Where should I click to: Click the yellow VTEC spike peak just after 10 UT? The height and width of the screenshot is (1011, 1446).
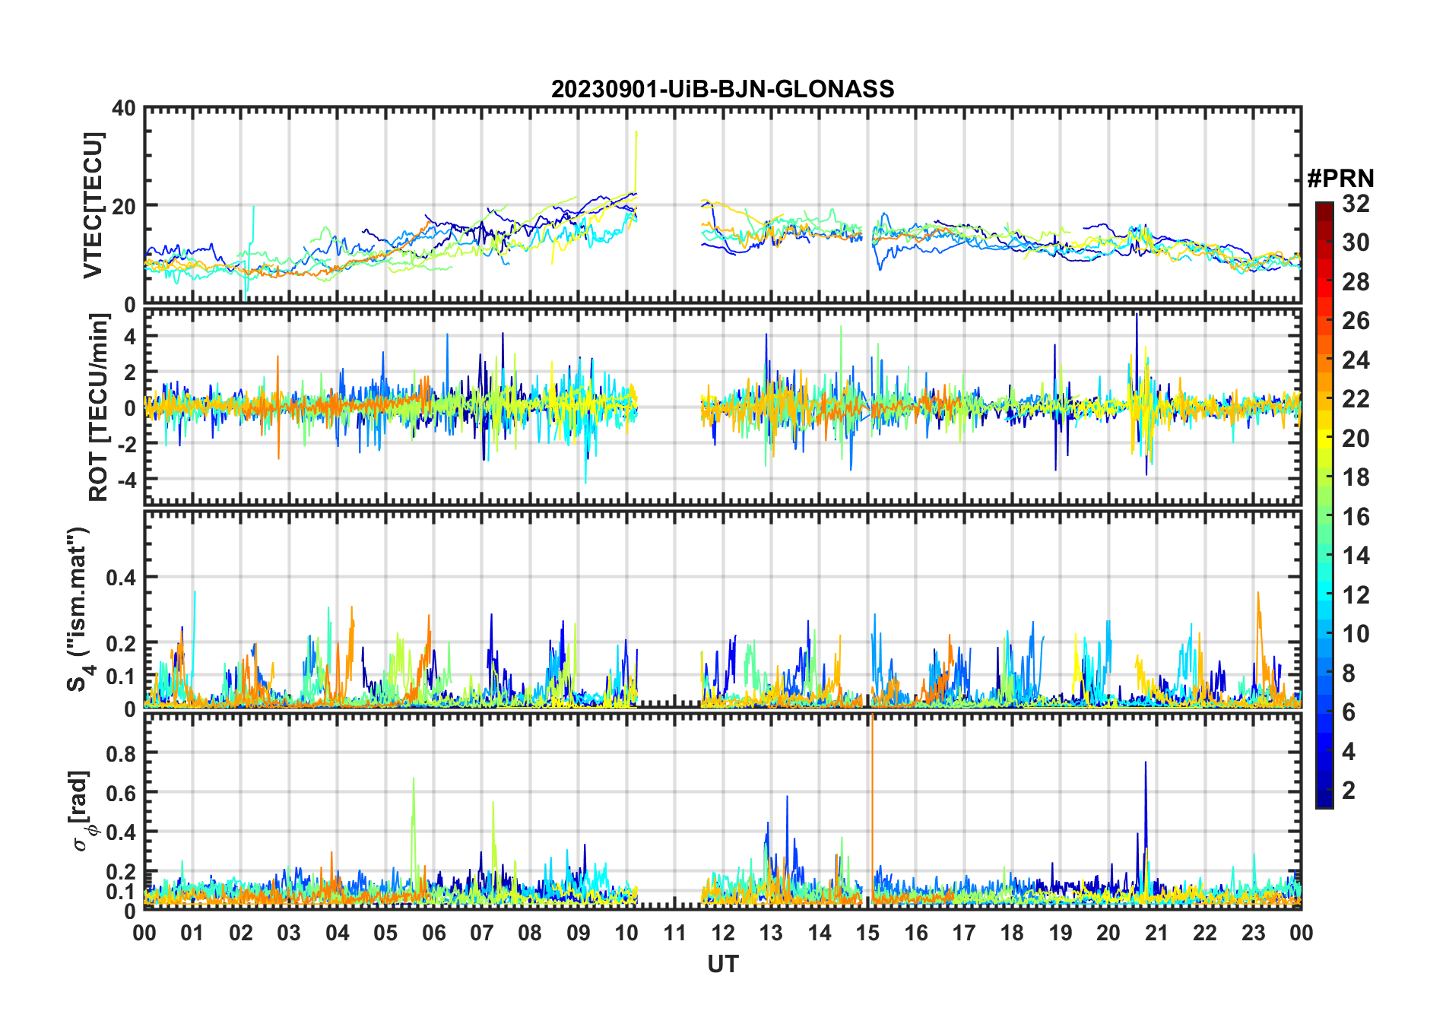point(636,134)
